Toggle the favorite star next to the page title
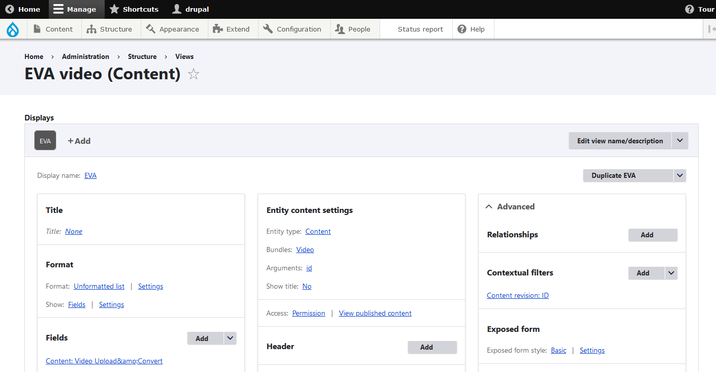Screen dimensions: 716x372 point(193,74)
